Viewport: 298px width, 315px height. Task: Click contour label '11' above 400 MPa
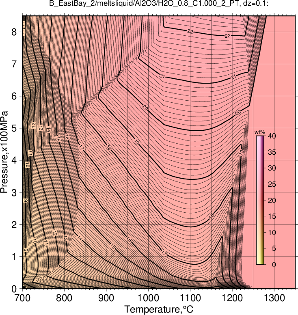(30, 153)
